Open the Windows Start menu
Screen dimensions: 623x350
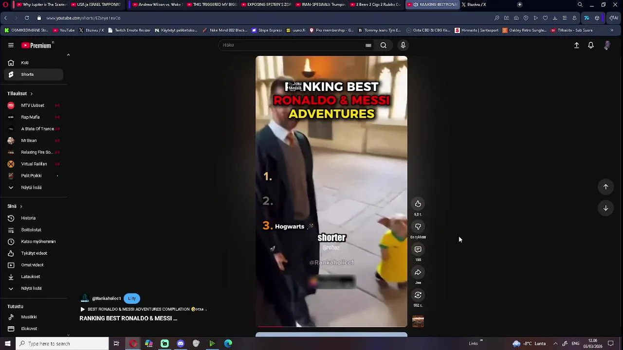pos(7,344)
